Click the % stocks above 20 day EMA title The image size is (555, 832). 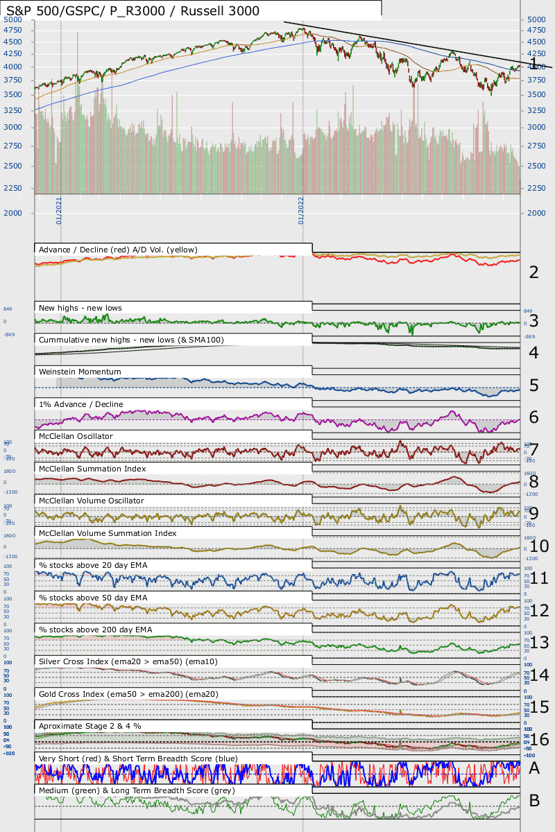tap(93, 565)
